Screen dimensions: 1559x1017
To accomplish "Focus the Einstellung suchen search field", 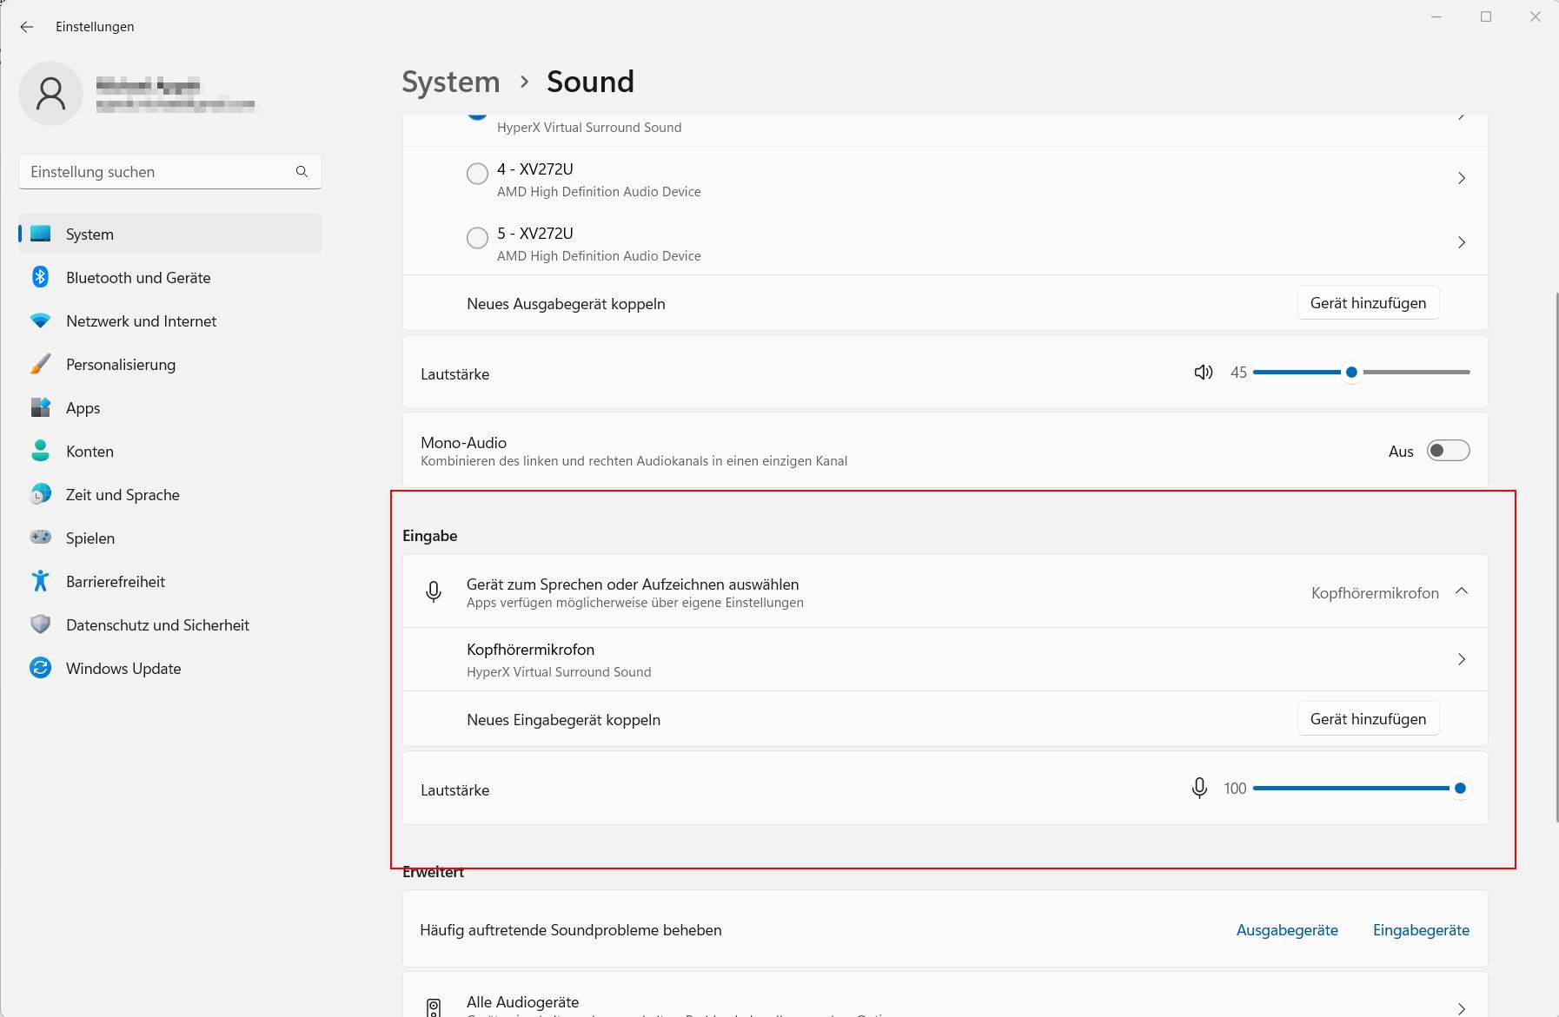I will coord(156,172).
